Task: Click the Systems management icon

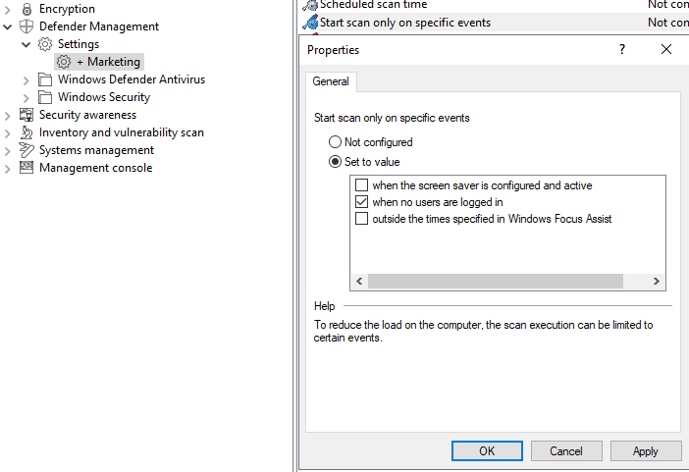Action: tap(26, 150)
